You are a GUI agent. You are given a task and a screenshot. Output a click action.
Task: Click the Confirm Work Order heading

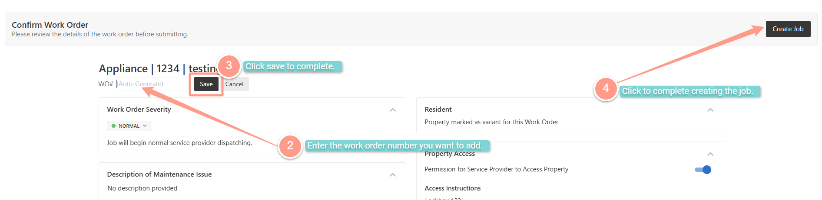pyautogui.click(x=50, y=25)
